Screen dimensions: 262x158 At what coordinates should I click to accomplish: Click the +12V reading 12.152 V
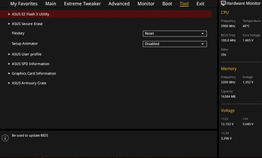(x=227, y=124)
